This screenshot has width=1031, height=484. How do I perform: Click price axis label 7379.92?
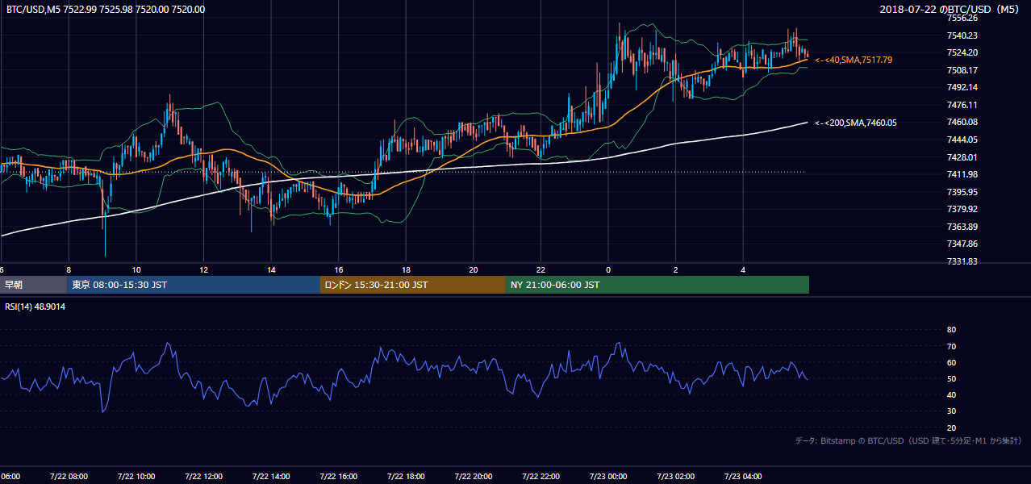(x=962, y=209)
